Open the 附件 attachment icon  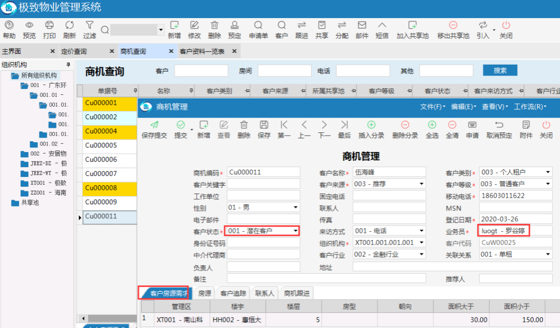(x=526, y=125)
